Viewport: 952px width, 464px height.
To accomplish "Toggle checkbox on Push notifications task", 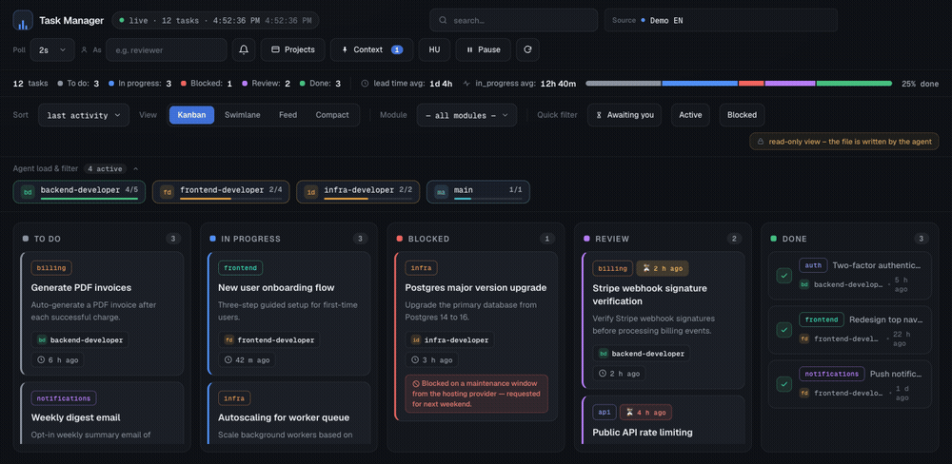I will point(784,384).
